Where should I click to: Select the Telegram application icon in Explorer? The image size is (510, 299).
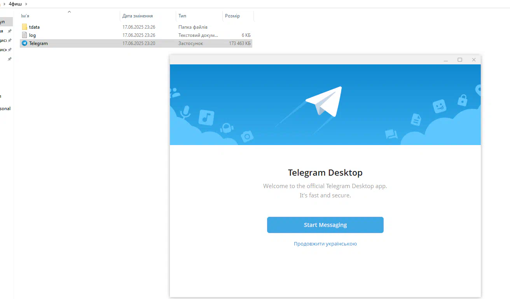[24, 43]
